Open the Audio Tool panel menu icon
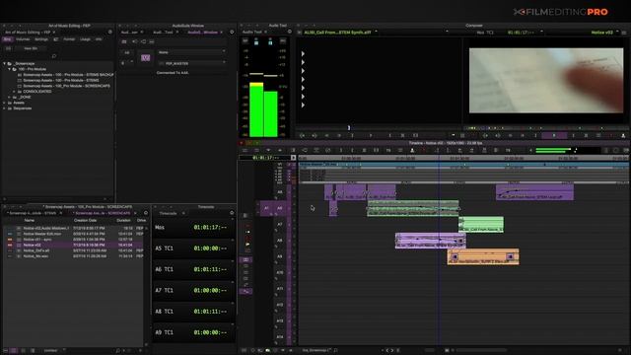 pos(289,32)
